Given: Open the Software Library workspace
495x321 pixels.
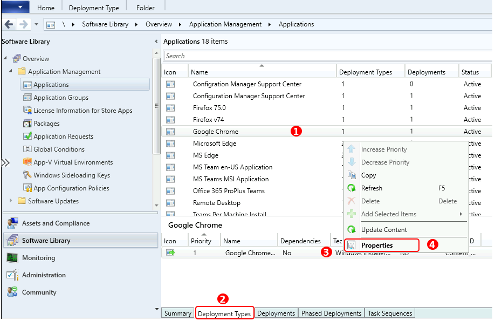Looking at the screenshot, I should (80, 241).
